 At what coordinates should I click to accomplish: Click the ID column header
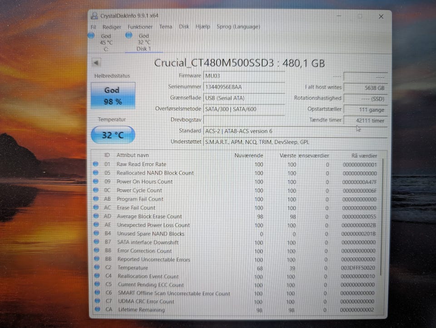click(107, 155)
